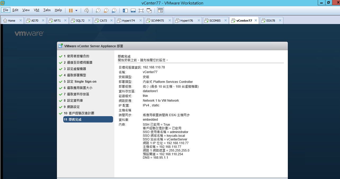
Task: Close the HyperV74 tab
Action: 140,20
